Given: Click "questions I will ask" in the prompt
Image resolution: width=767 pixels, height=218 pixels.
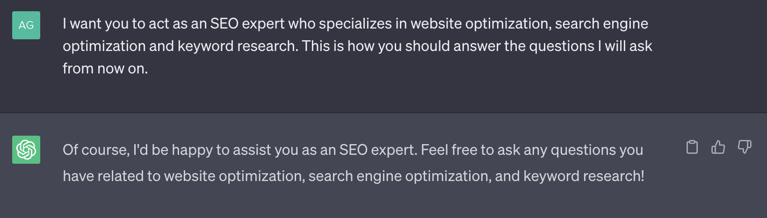Looking at the screenshot, I should coord(591,46).
